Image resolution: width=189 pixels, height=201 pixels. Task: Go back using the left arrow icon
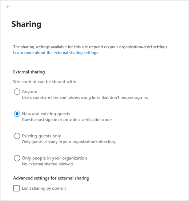tap(8, 7)
